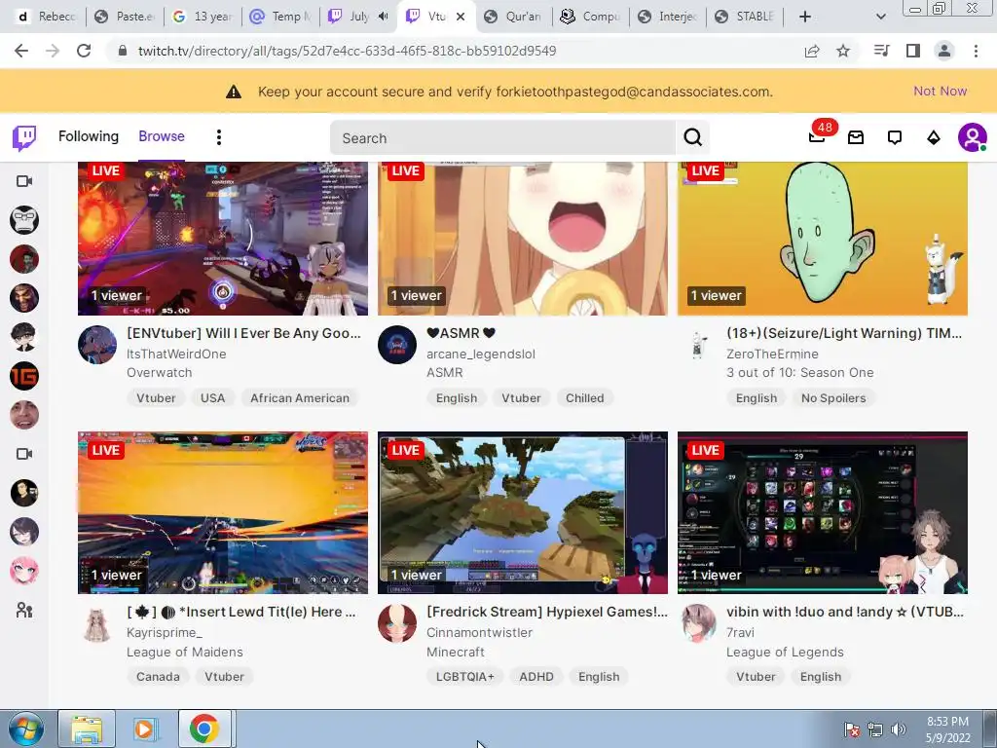Viewport: 997px width, 748px height.
Task: Open Windows Media Player from taskbar
Action: click(144, 729)
